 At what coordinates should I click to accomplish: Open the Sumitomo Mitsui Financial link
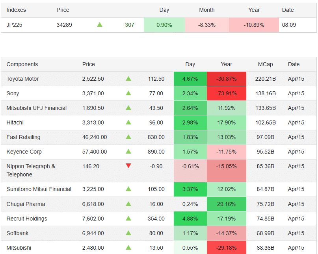[x=39, y=189]
